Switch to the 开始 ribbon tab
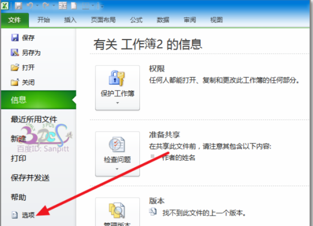This screenshot has height=226, width=313. pyautogui.click(x=43, y=20)
